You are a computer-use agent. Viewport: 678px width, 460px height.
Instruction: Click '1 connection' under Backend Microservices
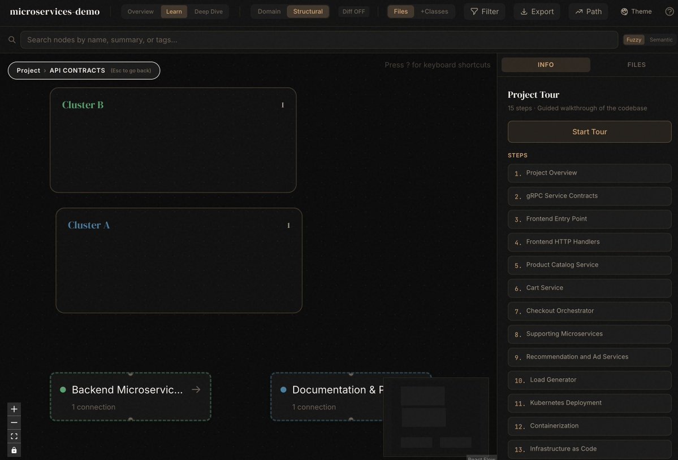click(93, 407)
